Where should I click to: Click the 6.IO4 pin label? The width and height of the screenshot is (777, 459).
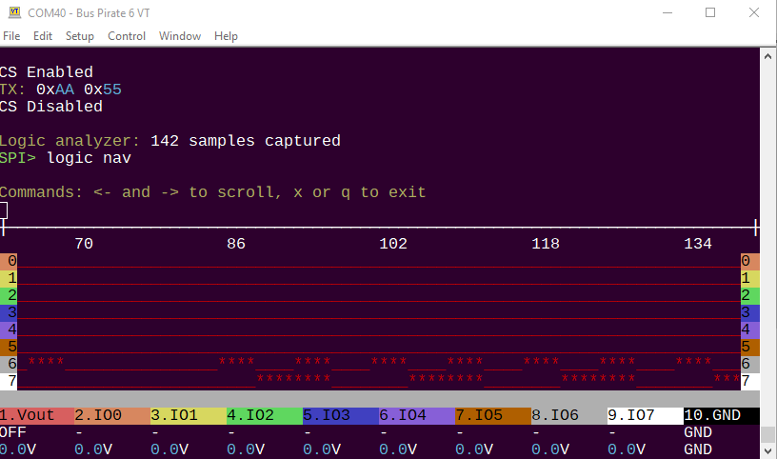[x=417, y=415]
